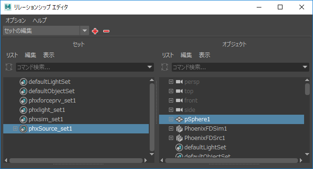Open the Sets panel 編集 menu
Image resolution: width=313 pixels, height=169 pixels.
point(31,55)
